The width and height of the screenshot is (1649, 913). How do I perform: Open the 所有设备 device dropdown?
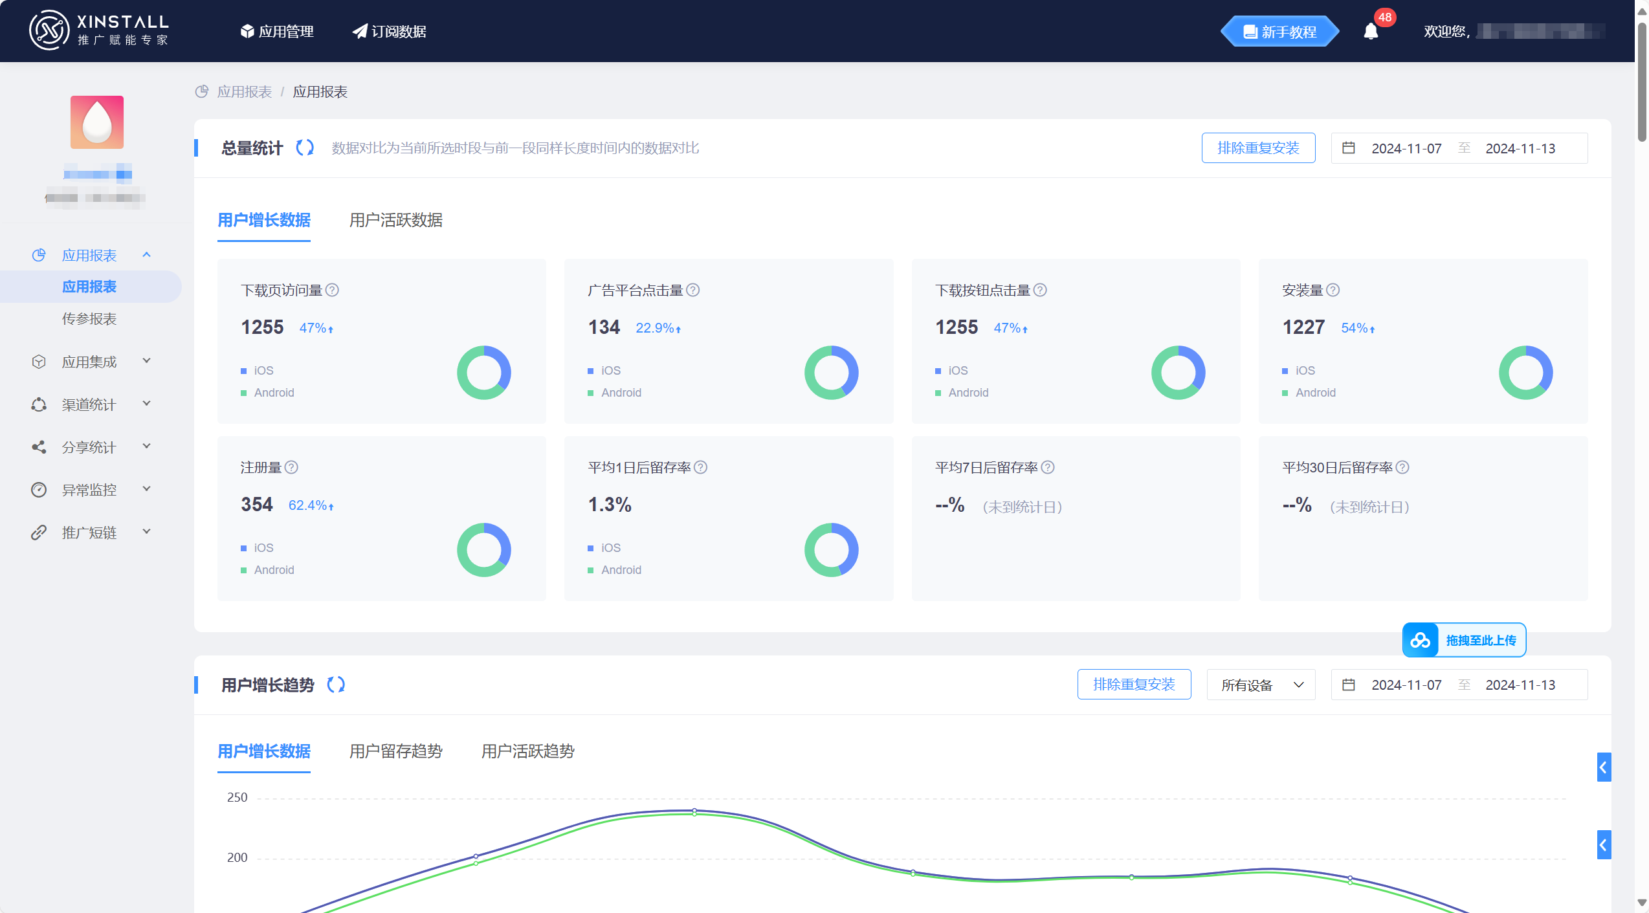click(x=1260, y=684)
